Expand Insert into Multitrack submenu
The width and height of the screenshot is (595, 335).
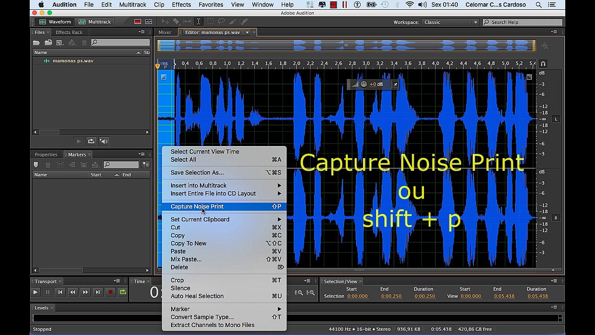224,186
